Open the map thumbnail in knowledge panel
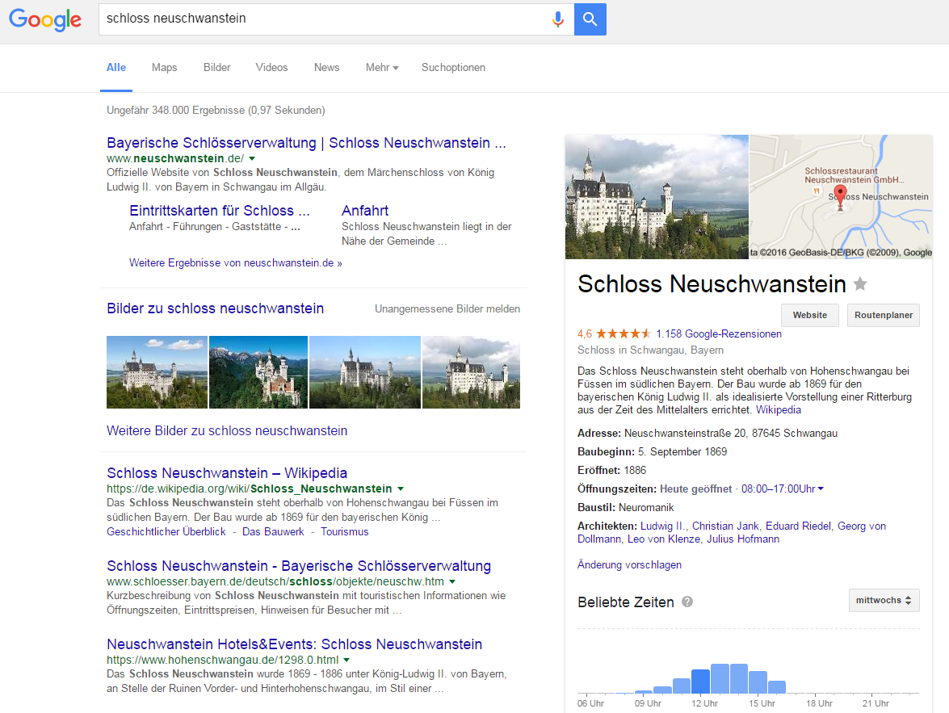The width and height of the screenshot is (949, 713). pyautogui.click(x=842, y=197)
